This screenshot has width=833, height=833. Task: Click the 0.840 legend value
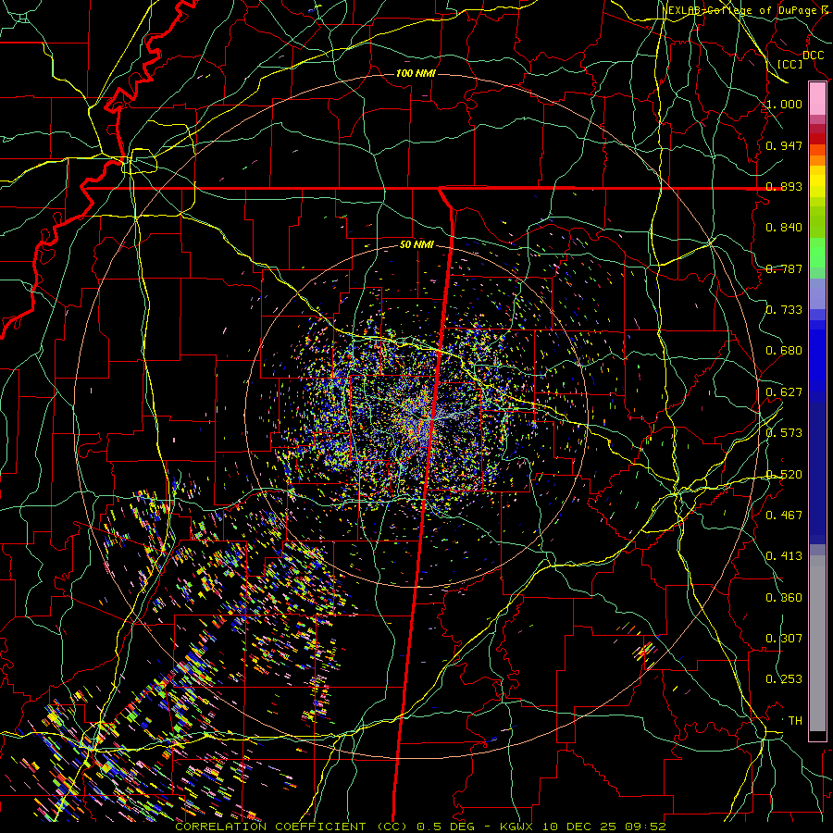784,228
